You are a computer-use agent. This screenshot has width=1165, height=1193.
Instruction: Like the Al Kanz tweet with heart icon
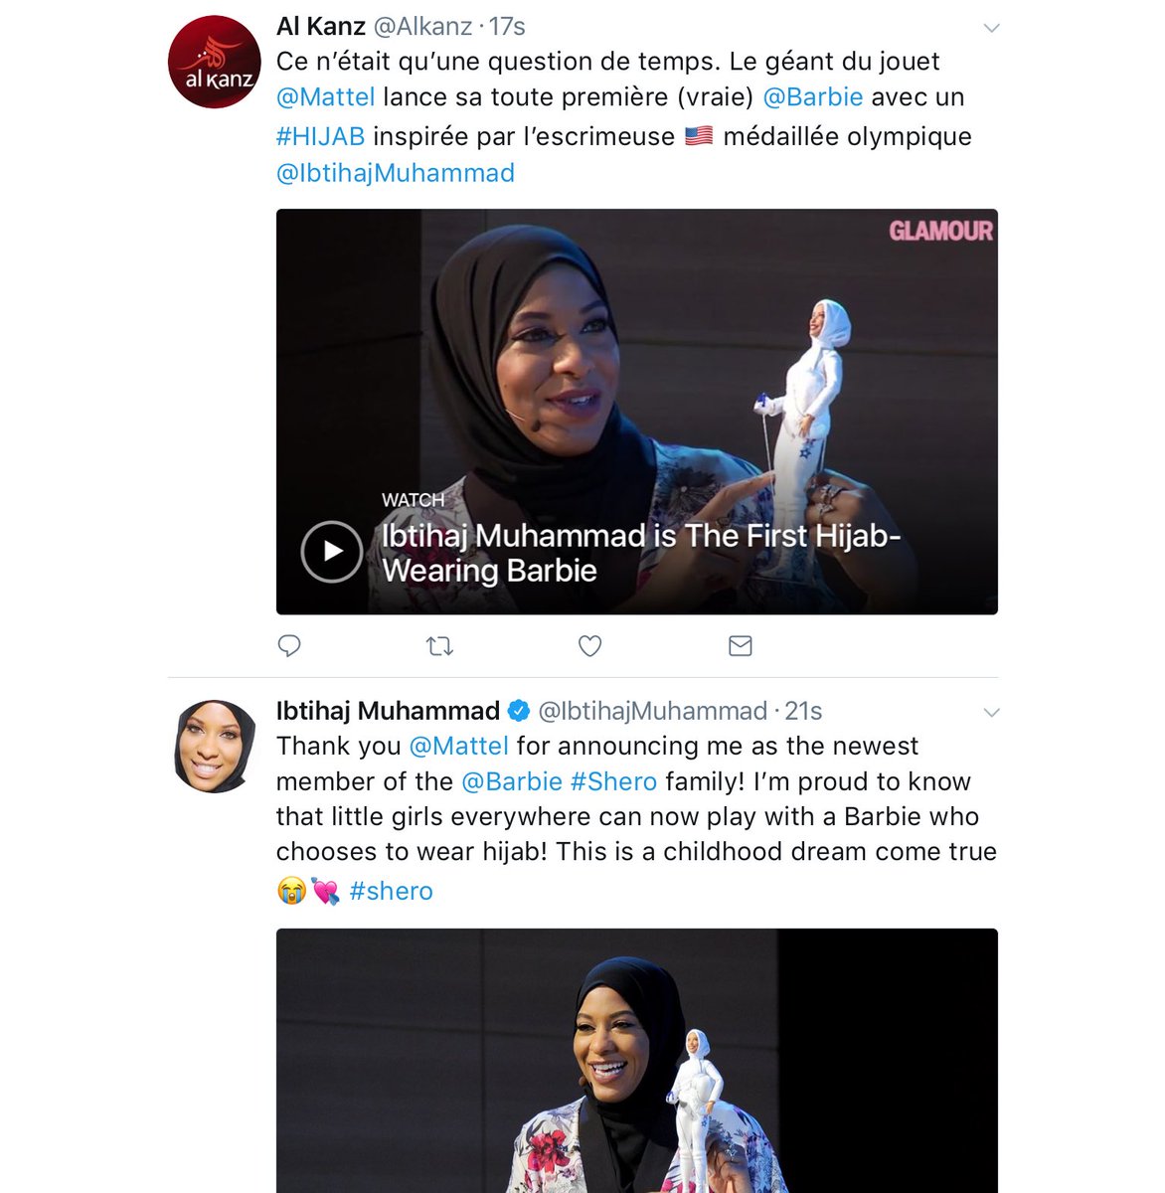[x=590, y=646]
